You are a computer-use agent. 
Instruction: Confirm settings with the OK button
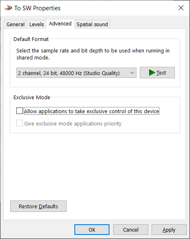92,230
